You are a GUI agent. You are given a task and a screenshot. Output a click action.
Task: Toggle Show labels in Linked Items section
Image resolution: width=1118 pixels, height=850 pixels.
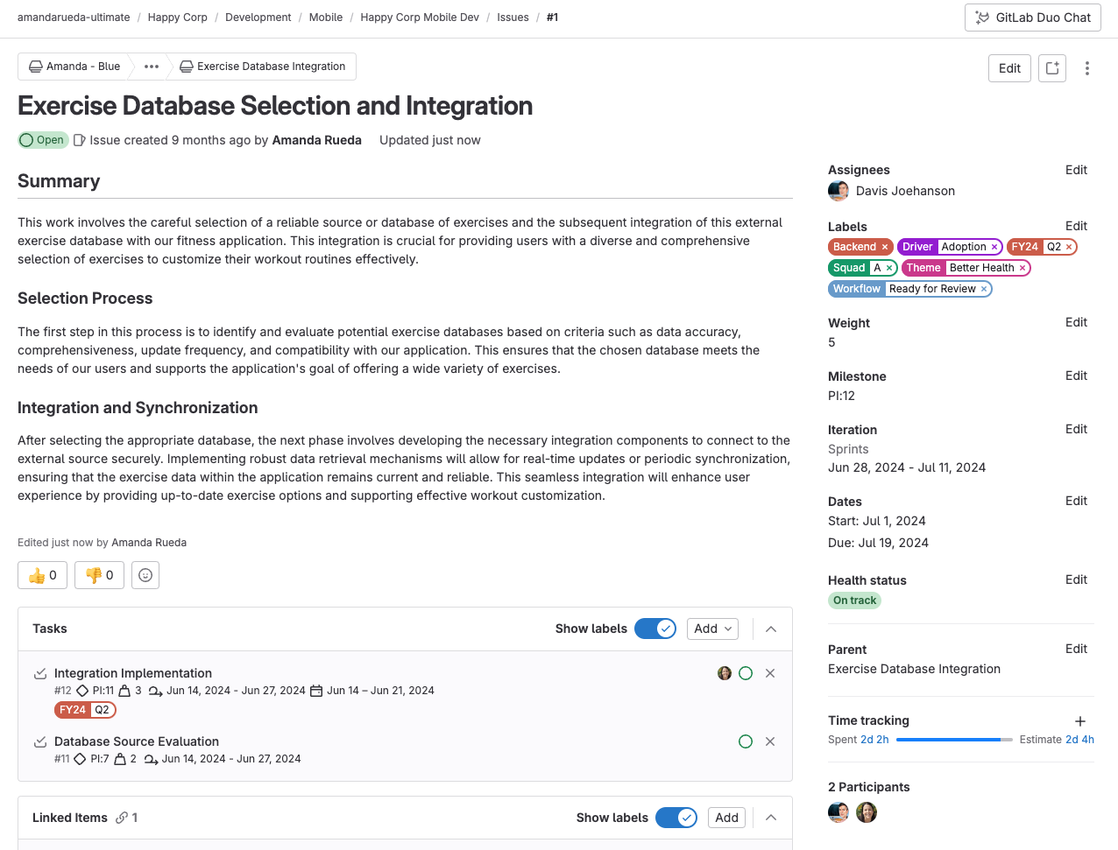pos(676,818)
